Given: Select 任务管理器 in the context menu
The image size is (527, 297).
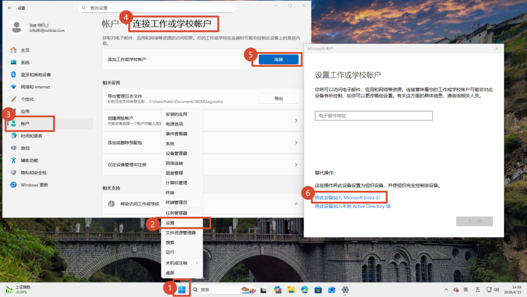Looking at the screenshot, I should click(176, 213).
